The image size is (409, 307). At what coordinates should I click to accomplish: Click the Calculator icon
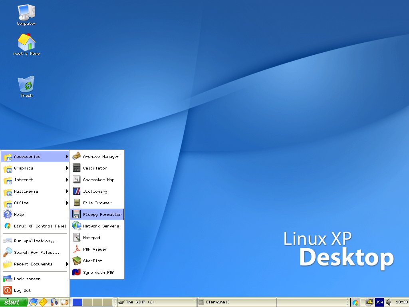77,168
